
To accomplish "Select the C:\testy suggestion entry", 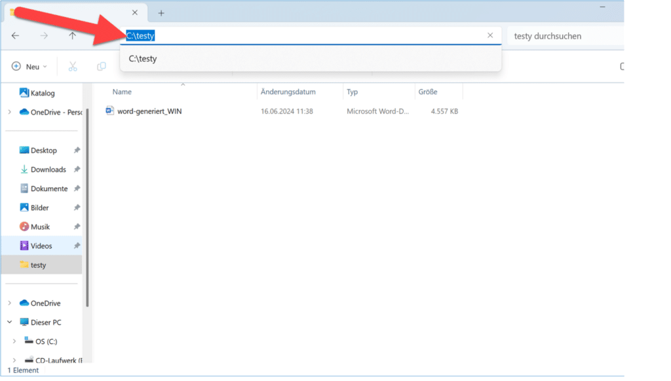I will [143, 59].
